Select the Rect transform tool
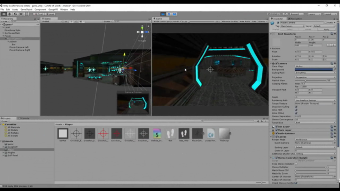 27,14
